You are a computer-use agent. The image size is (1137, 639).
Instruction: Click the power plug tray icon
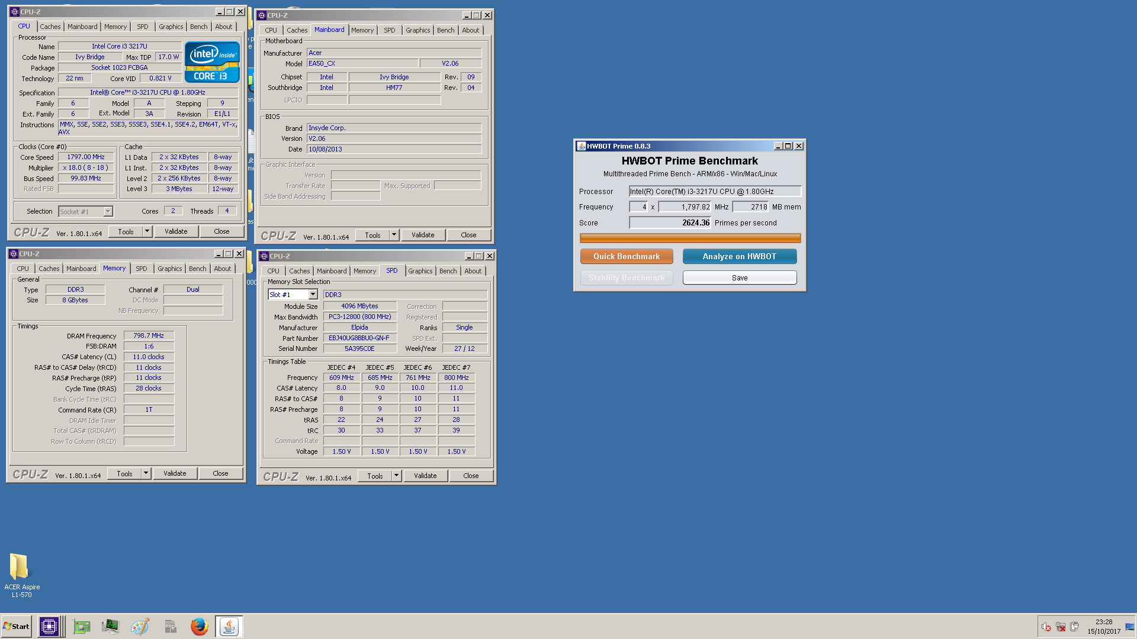click(x=1074, y=627)
